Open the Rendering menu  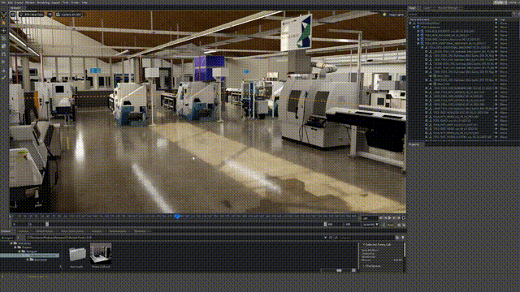43,2
